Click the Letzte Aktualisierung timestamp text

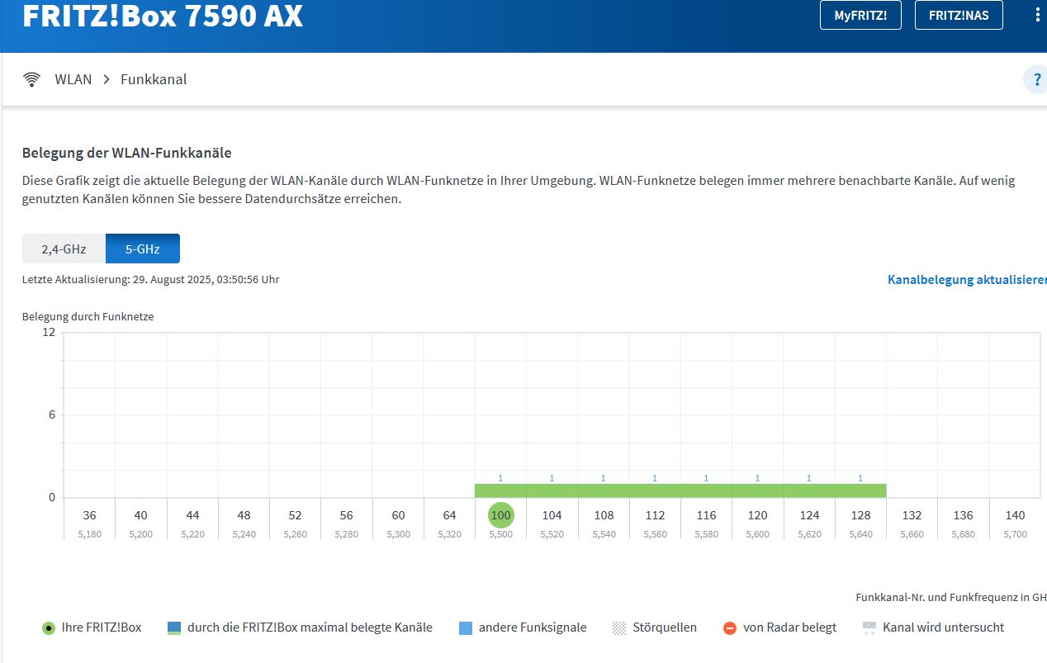(x=150, y=280)
